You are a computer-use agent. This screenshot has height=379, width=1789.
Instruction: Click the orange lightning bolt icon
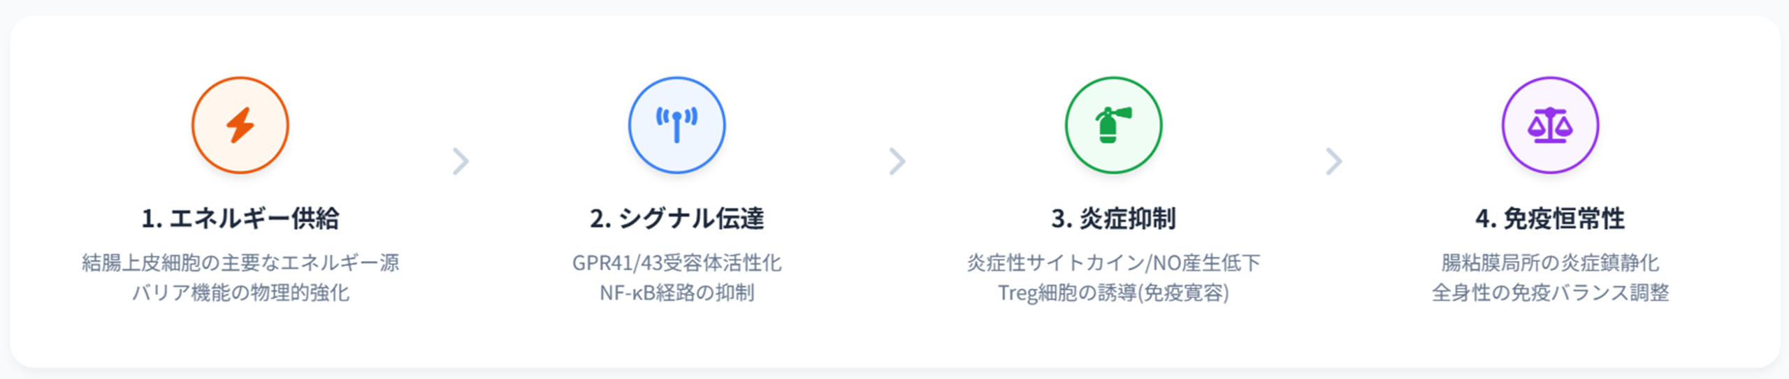click(x=240, y=126)
